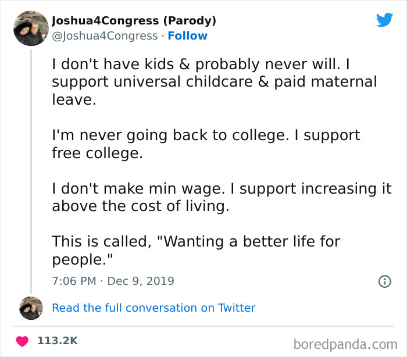Follow the Joshua4Congress account
The height and width of the screenshot is (357, 407).
(187, 36)
